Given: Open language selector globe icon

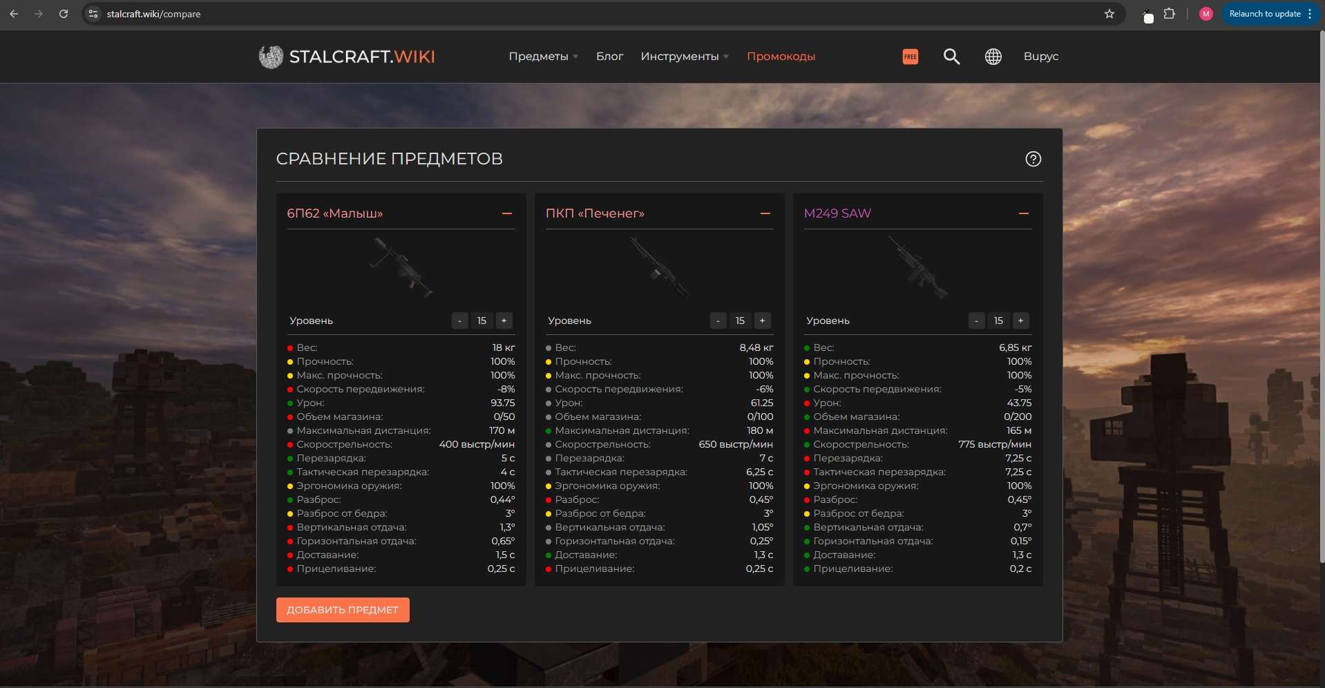Looking at the screenshot, I should tap(993, 57).
